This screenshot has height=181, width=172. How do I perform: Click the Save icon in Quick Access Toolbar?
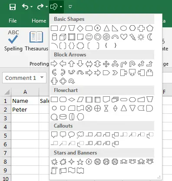tap(13, 7)
